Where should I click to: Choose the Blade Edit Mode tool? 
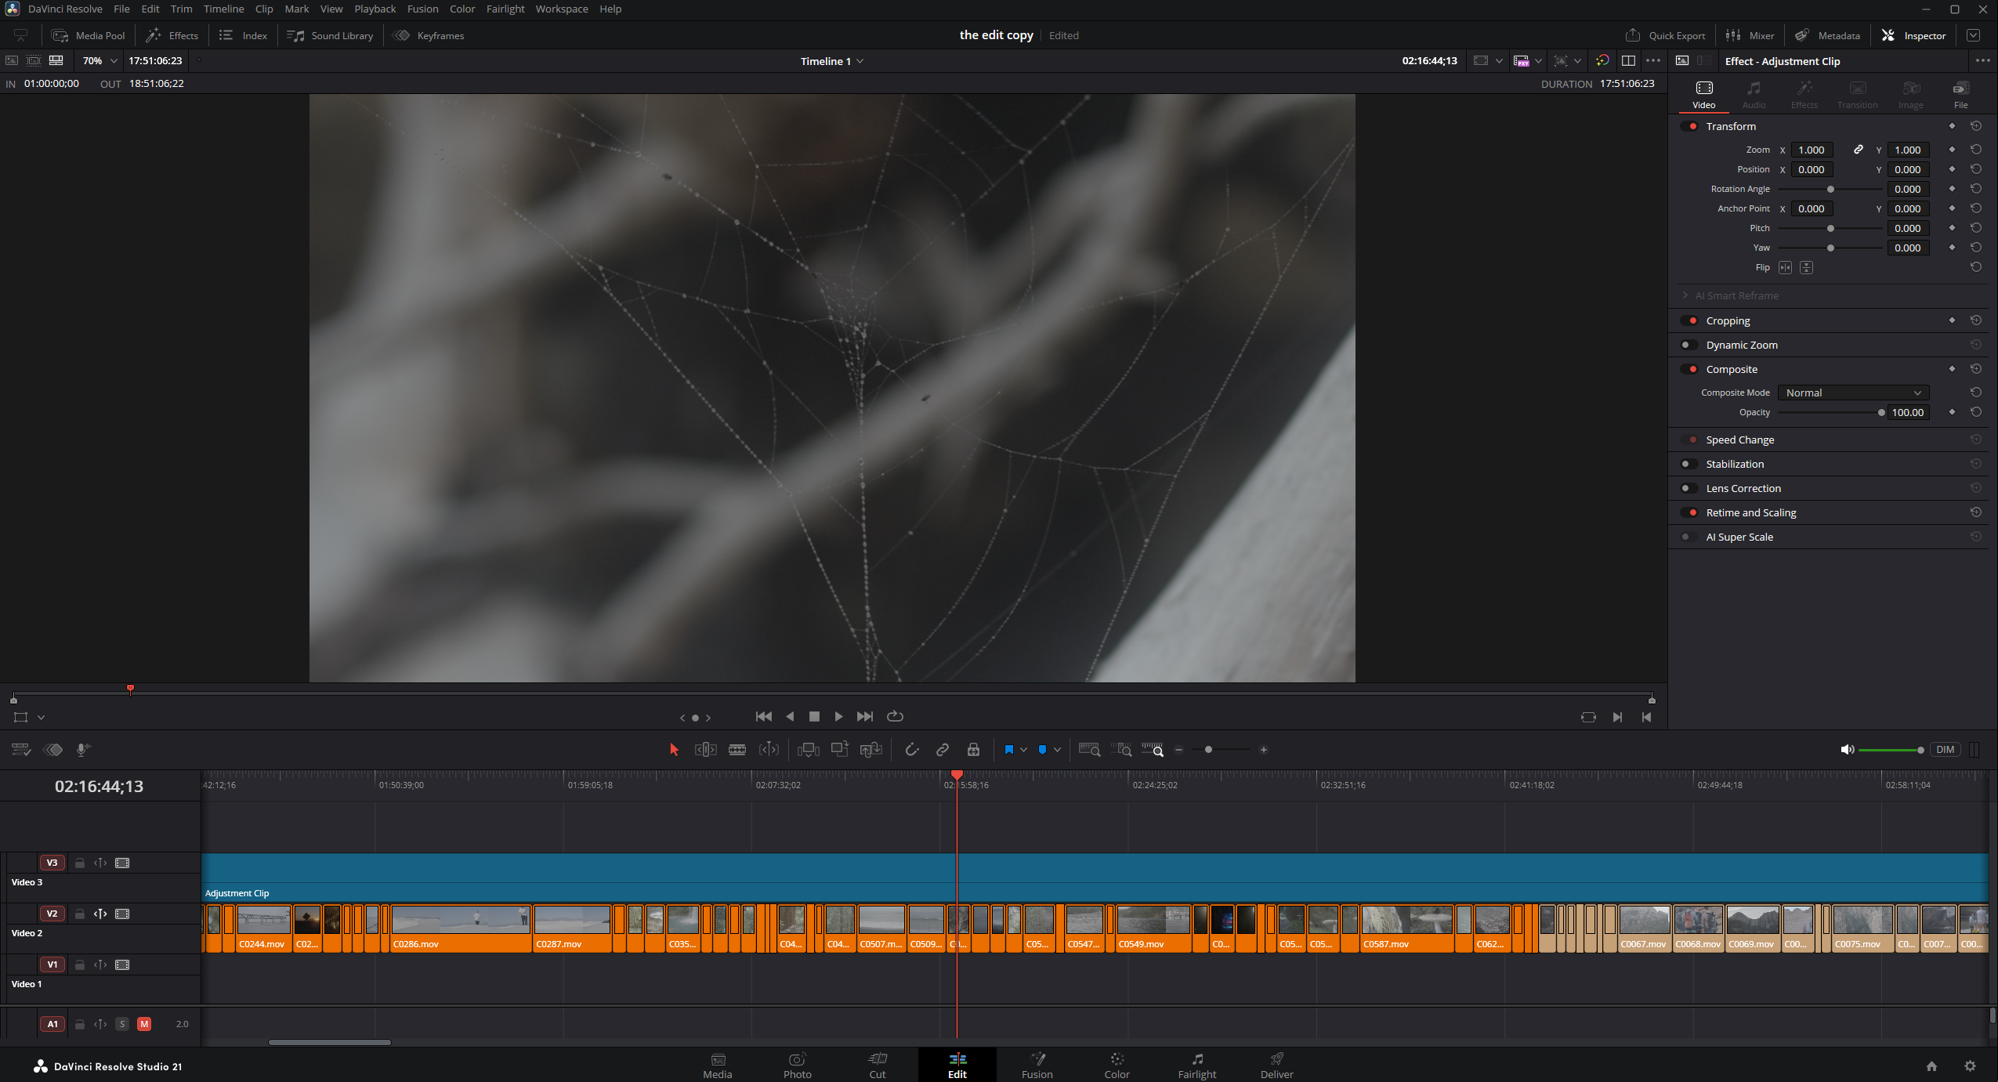coord(737,750)
